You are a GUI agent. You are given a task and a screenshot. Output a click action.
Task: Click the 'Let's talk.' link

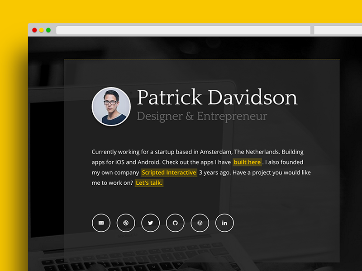[x=149, y=183]
